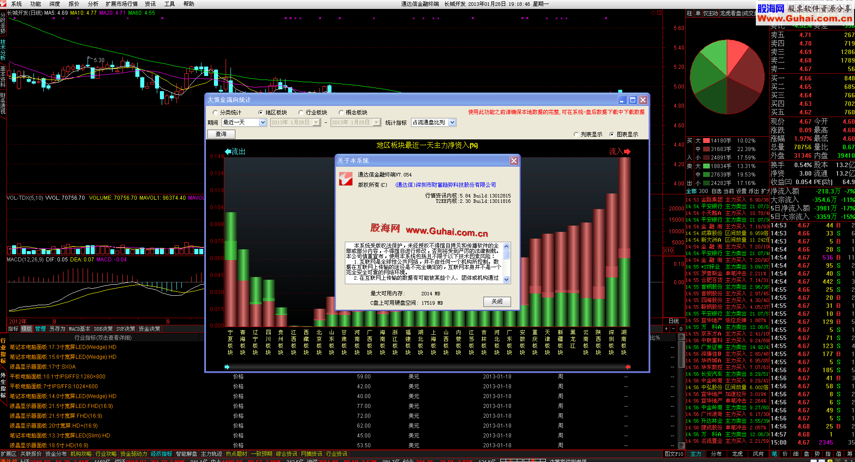Click 关闭 button in About dialog
The image size is (855, 462).
click(x=497, y=302)
